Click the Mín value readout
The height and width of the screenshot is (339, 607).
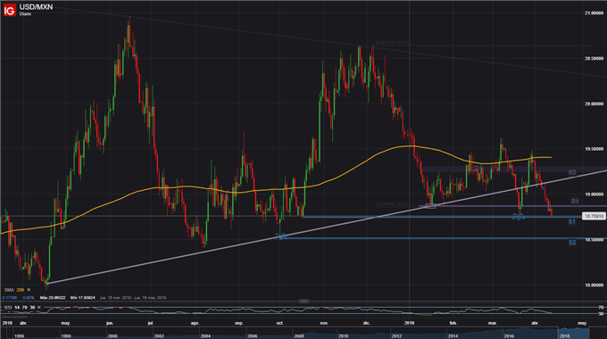click(82, 298)
